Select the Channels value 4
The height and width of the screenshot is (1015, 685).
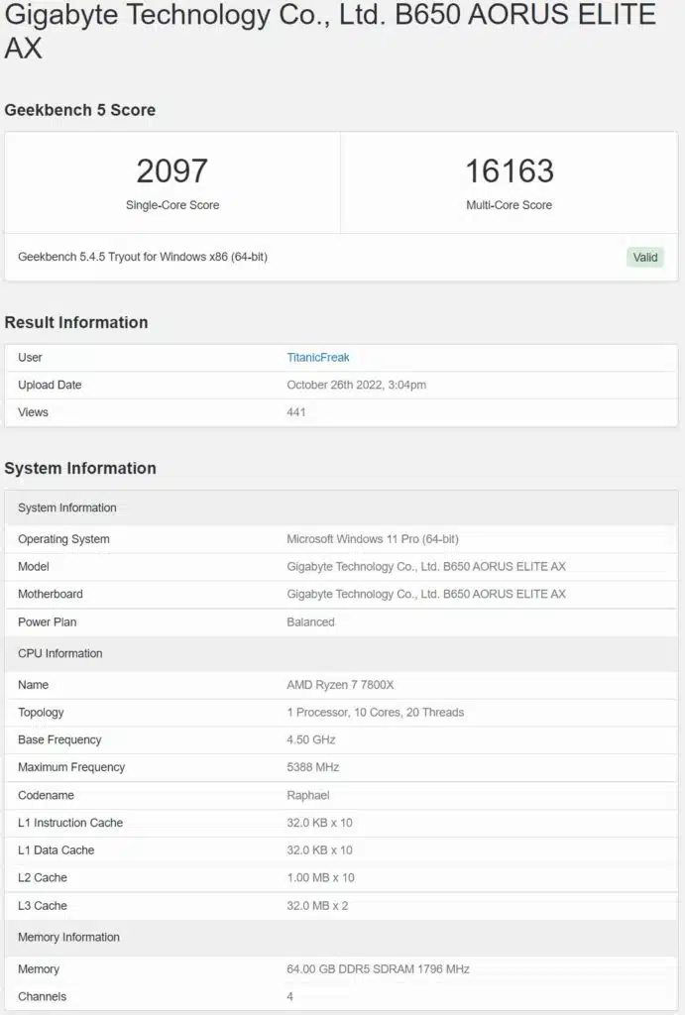point(290,997)
